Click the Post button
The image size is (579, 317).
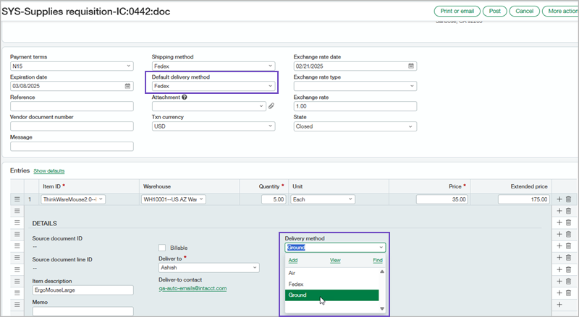tap(495, 11)
